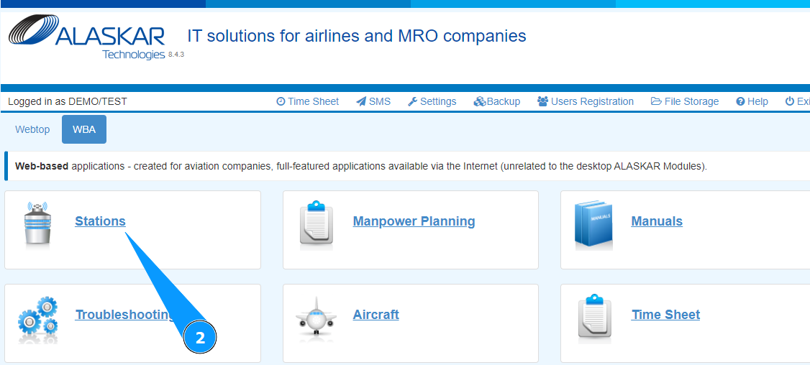
Task: Select the WBA tab
Action: click(x=84, y=129)
